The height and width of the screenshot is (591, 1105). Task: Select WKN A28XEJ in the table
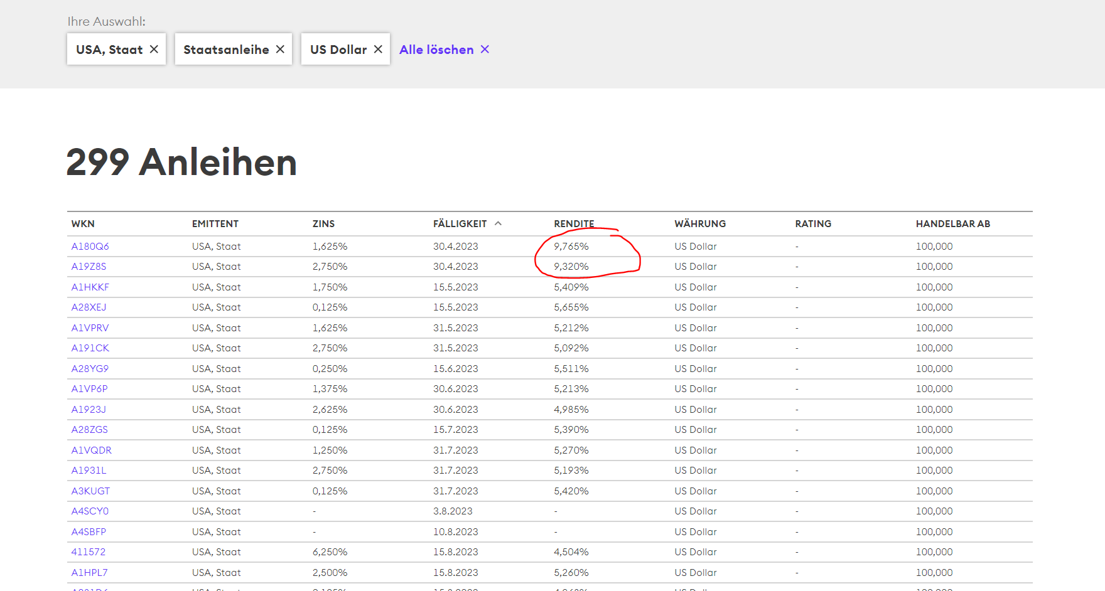coord(89,307)
